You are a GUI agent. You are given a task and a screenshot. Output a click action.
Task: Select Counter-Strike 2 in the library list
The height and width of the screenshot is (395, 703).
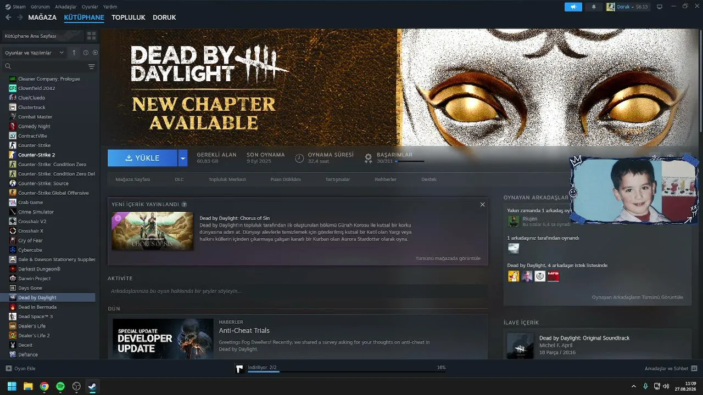coord(36,155)
